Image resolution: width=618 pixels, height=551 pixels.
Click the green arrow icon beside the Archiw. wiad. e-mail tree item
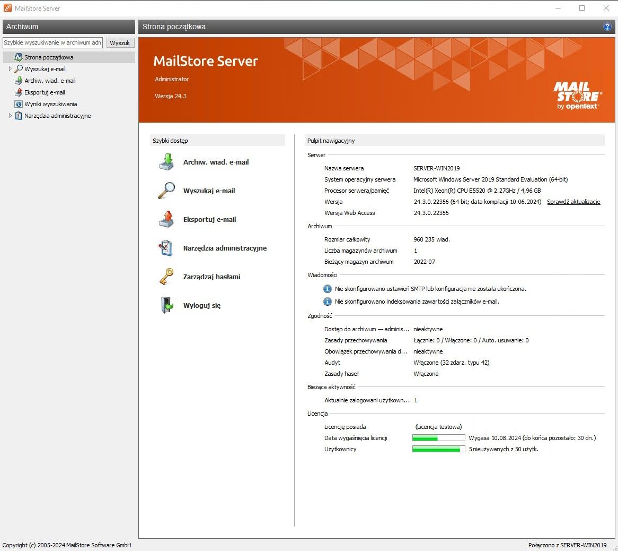pos(18,81)
